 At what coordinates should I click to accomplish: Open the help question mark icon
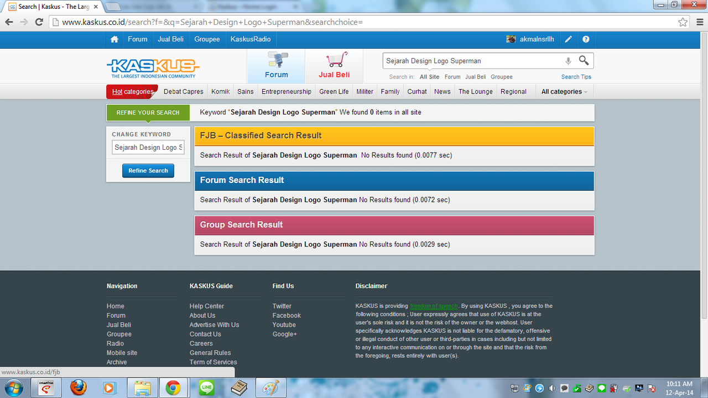coord(586,39)
